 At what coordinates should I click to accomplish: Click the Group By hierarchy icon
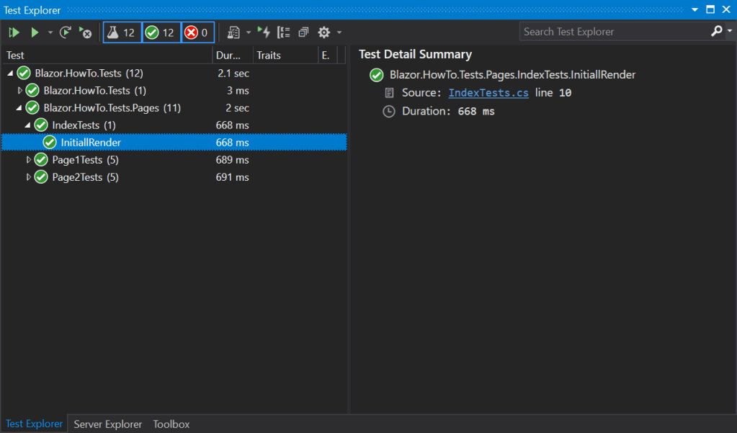(284, 32)
